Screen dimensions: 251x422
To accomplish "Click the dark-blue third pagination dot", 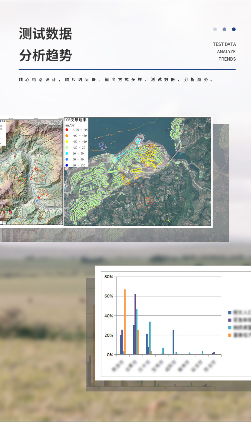I will (234, 29).
